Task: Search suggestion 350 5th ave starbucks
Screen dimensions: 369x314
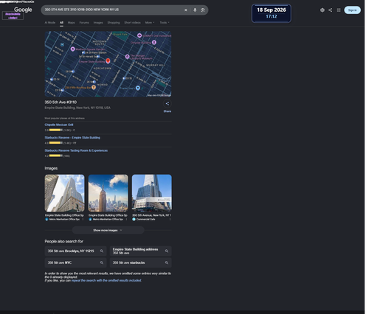Action: point(140,262)
